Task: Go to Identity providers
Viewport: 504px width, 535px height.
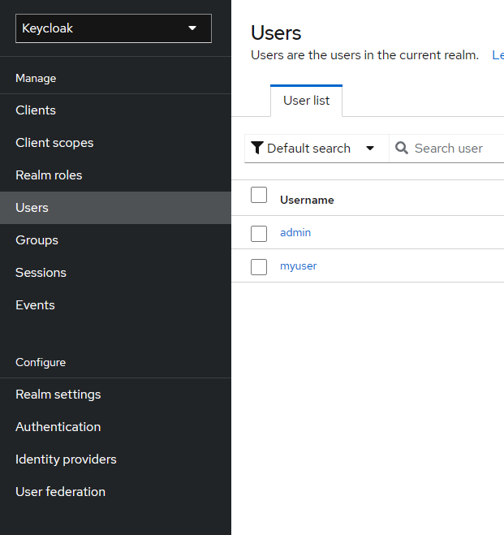Action: point(66,459)
